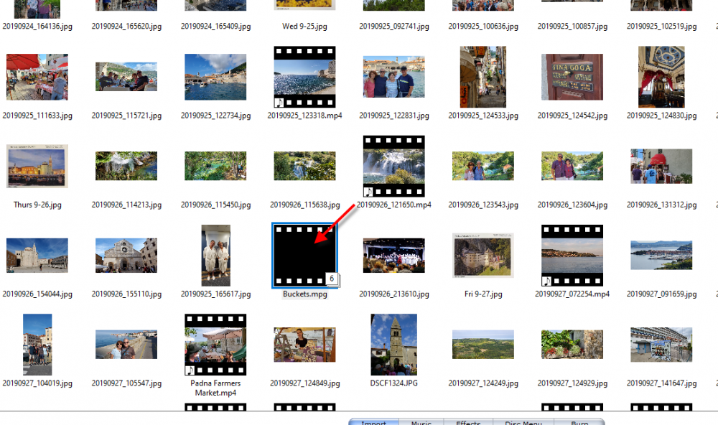Click the 20190925_122831.jpg group photo
The height and width of the screenshot is (425, 718).
point(393,77)
